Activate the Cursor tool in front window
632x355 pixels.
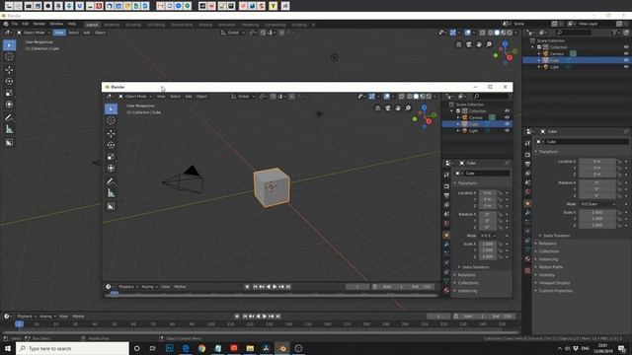click(111, 120)
